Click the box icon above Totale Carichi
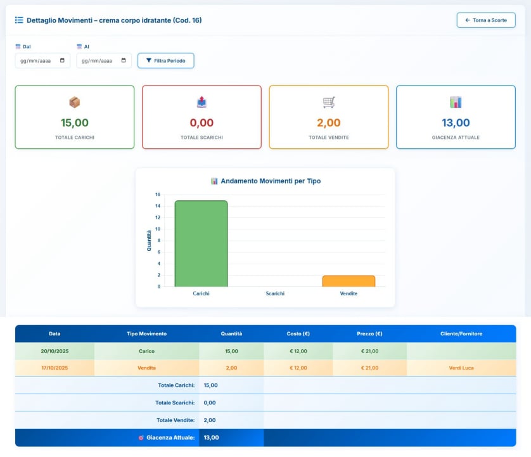The image size is (531, 457). tap(75, 102)
